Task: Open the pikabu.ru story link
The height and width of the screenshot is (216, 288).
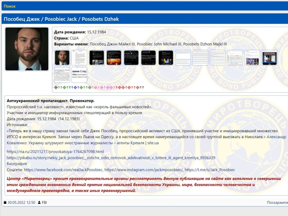Action: 111,158
